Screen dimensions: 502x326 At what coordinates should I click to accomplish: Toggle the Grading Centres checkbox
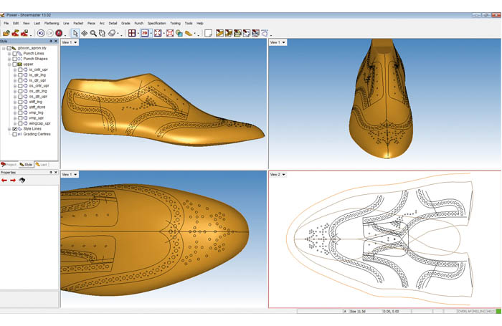(x=15, y=134)
